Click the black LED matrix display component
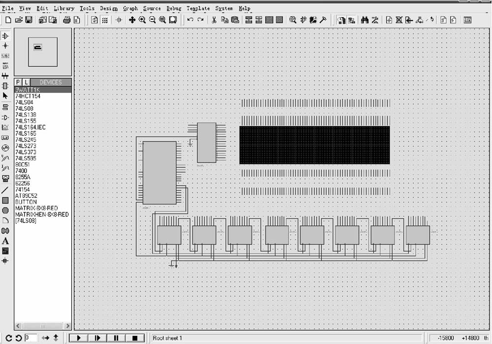The height and width of the screenshot is (344, 492). tap(315, 145)
